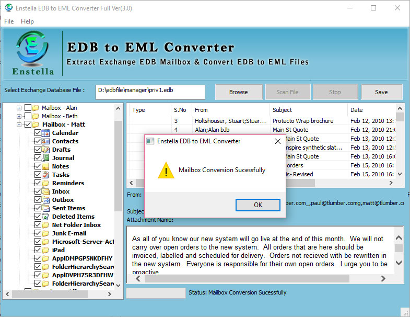Click the Sent Items folder icon
The width and height of the screenshot is (410, 317).
click(x=46, y=208)
